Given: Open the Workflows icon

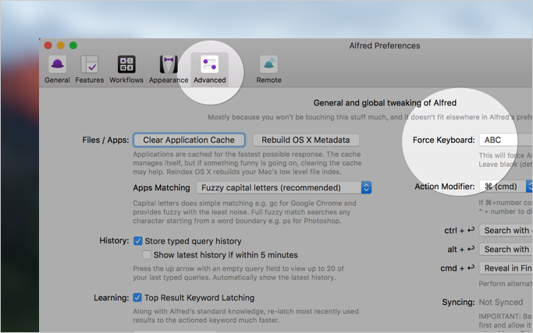Looking at the screenshot, I should click(x=126, y=64).
